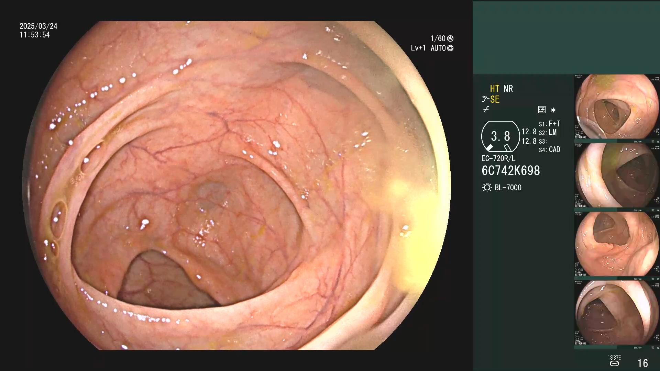Open the second captured thumbnail with dark lumen
Screen dimensions: 660x371
pos(617,176)
